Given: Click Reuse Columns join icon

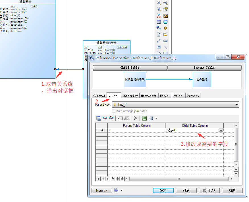Looking at the screenshot, I should point(105,118).
